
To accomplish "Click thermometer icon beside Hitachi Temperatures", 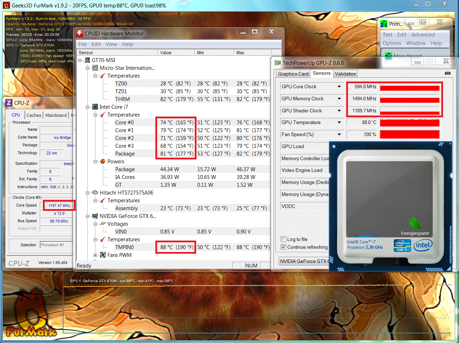I will click(103, 201).
